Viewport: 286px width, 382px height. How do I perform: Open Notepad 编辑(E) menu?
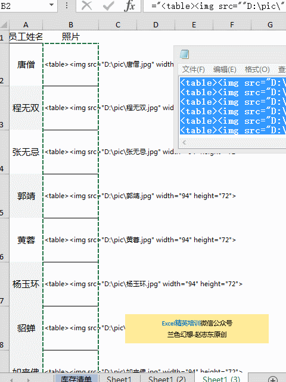tap(225, 70)
